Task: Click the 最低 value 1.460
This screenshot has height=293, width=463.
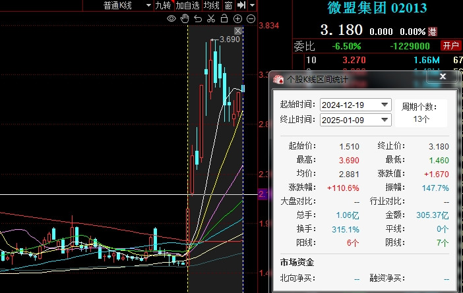Action: (439, 161)
